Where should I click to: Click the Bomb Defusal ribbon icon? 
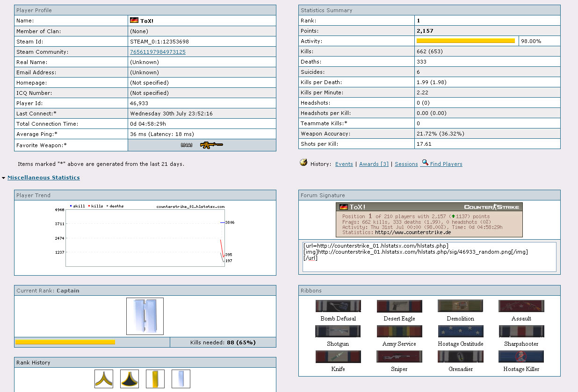(338, 306)
